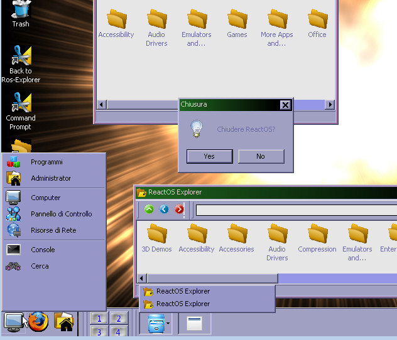Open the Games folder in the upper Explorer window
The image size is (397, 340).
pyautogui.click(x=237, y=24)
